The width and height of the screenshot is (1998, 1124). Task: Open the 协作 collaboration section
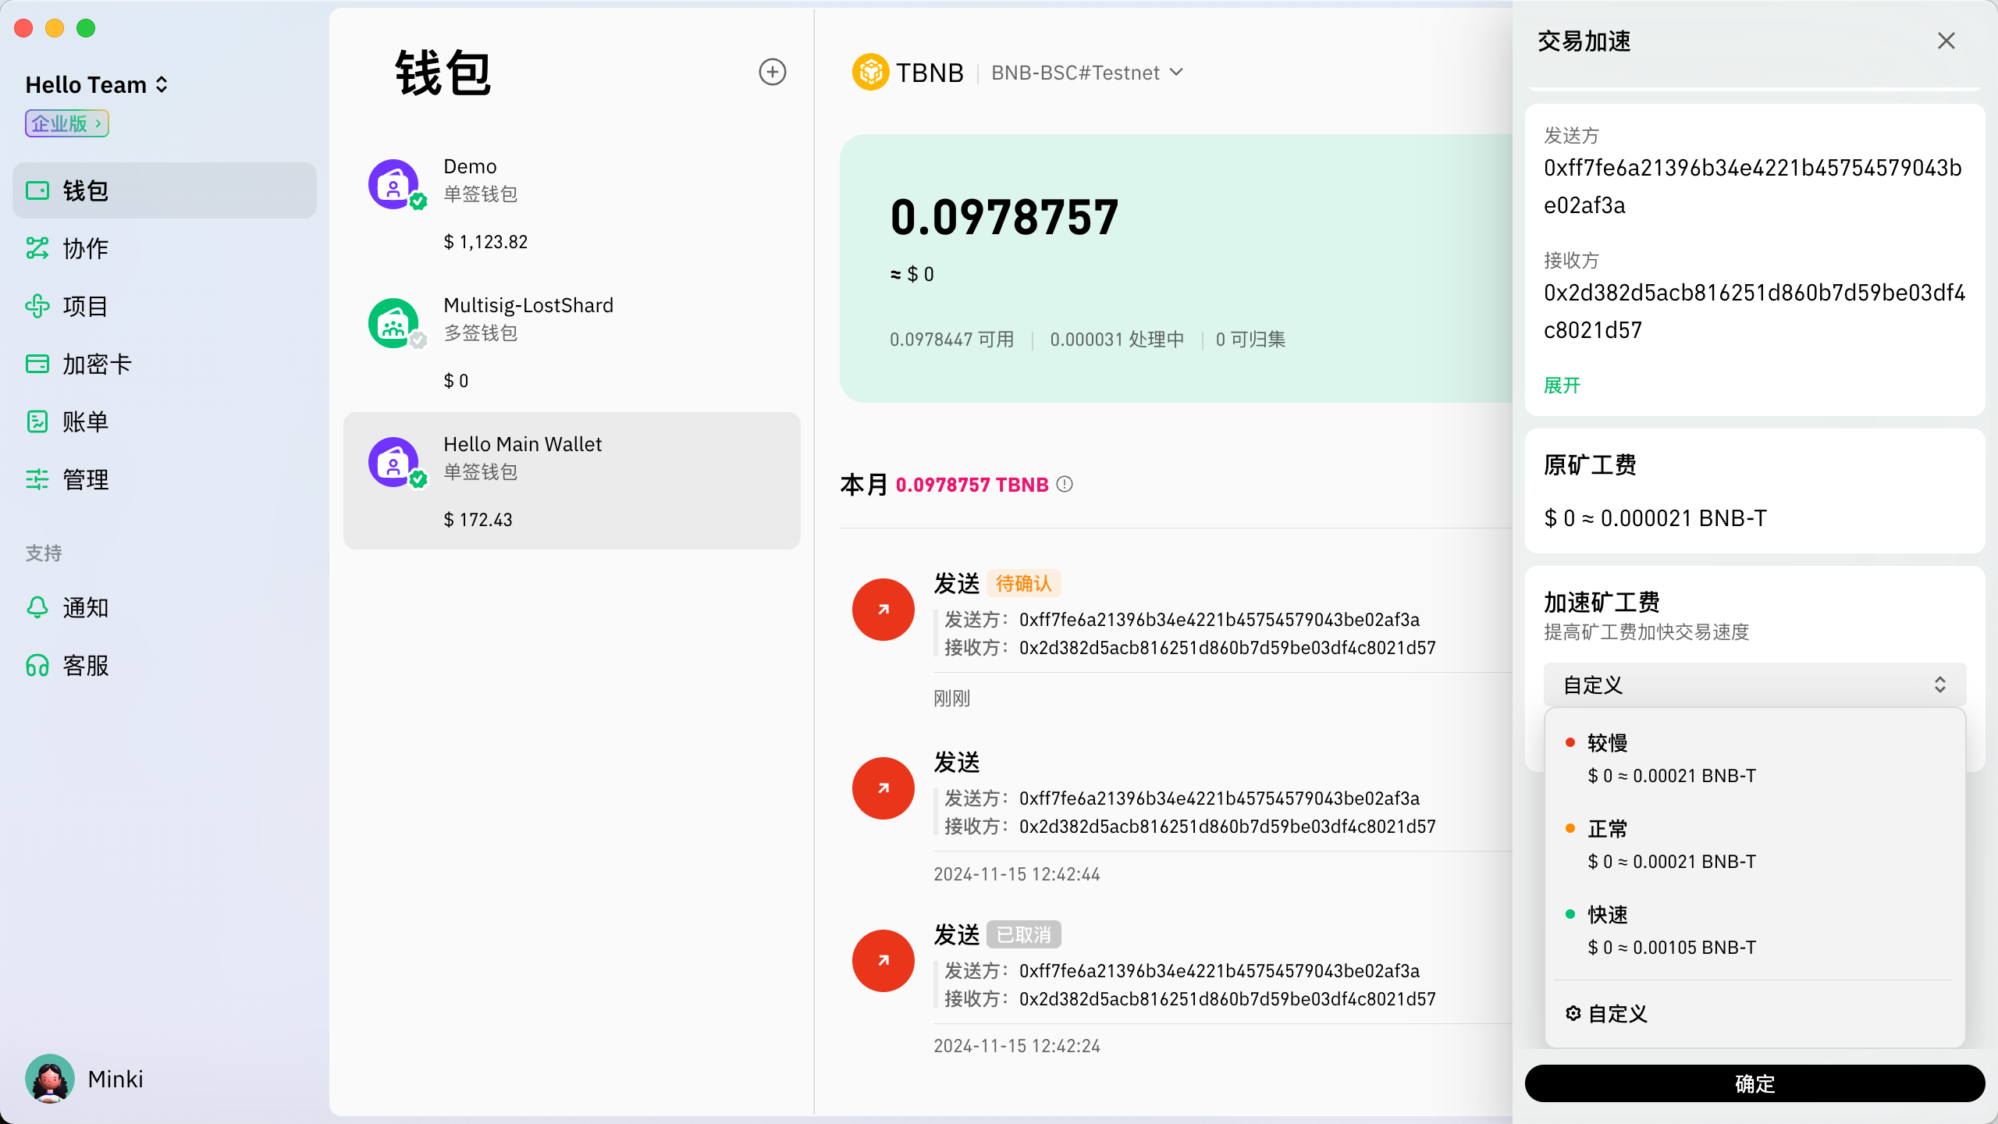[x=84, y=248]
